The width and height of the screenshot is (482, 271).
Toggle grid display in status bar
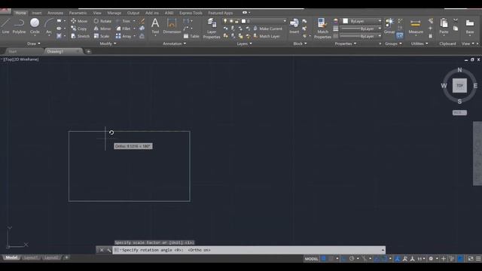tap(323, 259)
